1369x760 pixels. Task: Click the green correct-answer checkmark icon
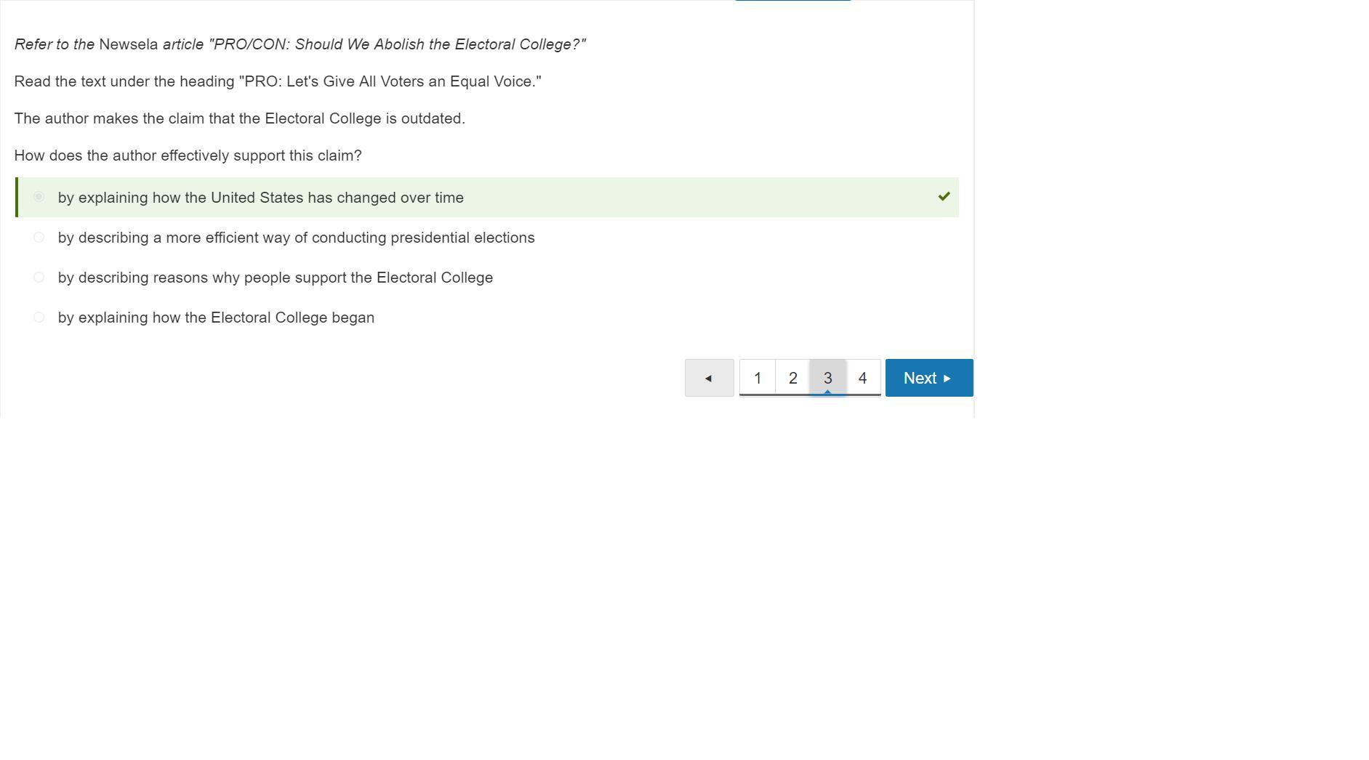pyautogui.click(x=944, y=196)
